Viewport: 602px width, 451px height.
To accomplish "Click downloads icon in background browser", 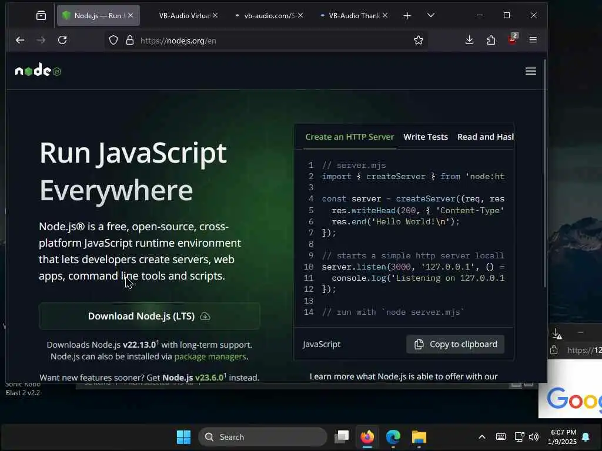I will [x=557, y=334].
